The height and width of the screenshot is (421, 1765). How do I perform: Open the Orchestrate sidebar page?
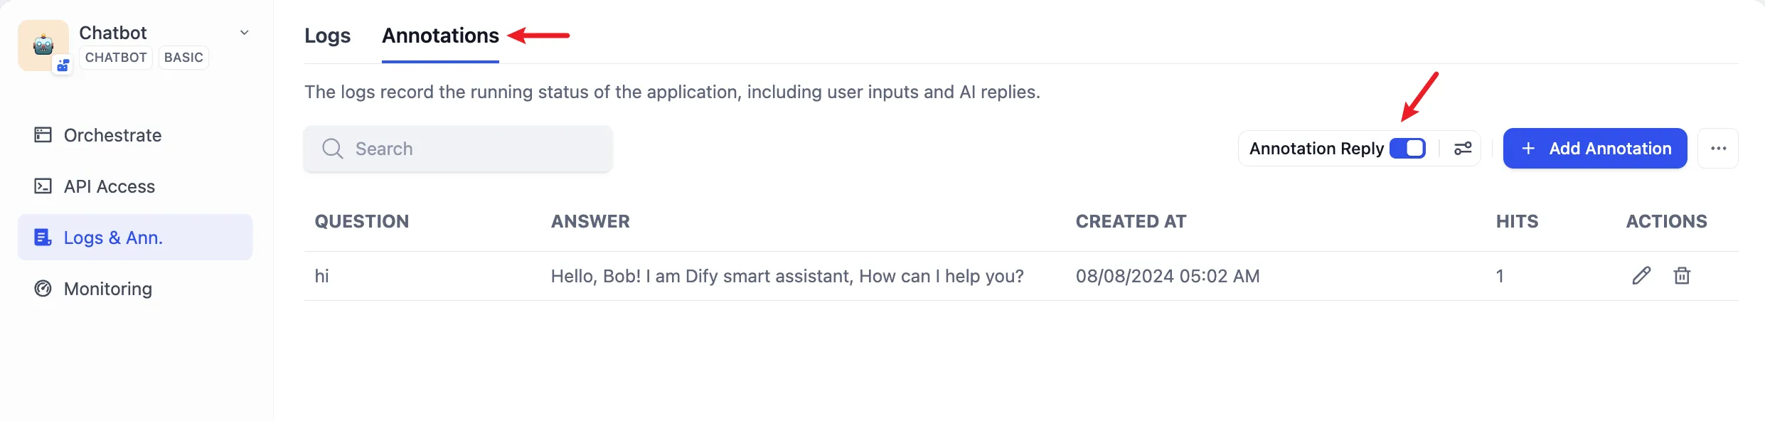[x=112, y=135]
